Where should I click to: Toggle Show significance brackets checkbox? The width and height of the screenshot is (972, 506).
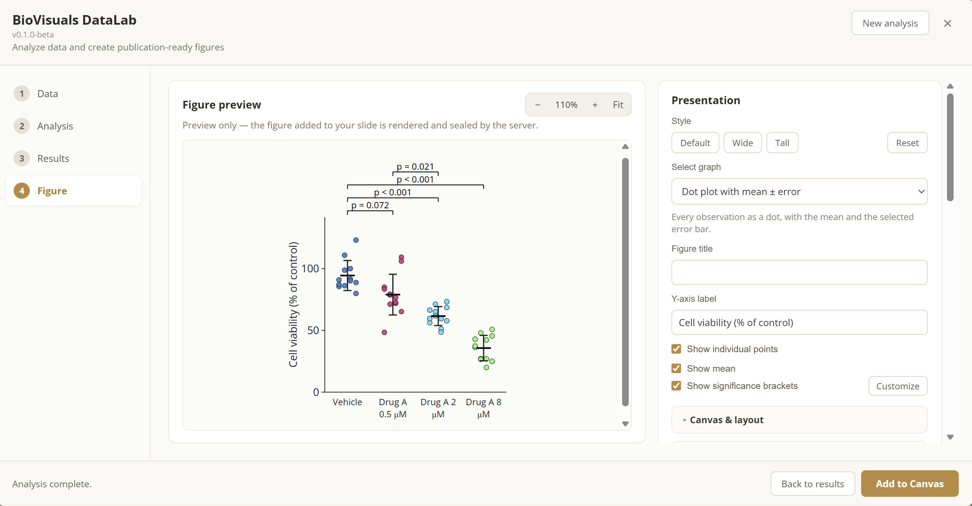coord(676,386)
